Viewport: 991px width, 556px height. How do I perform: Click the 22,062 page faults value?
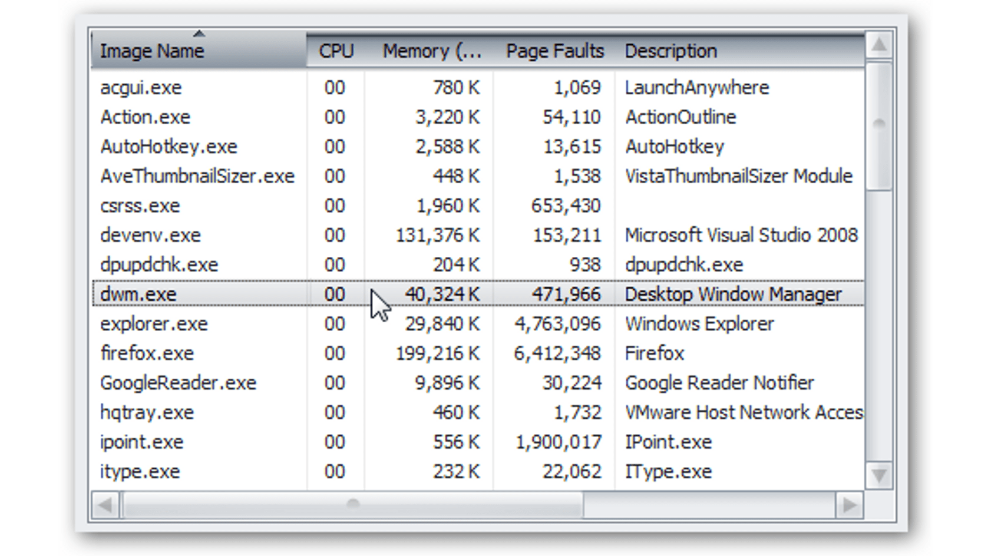572,471
